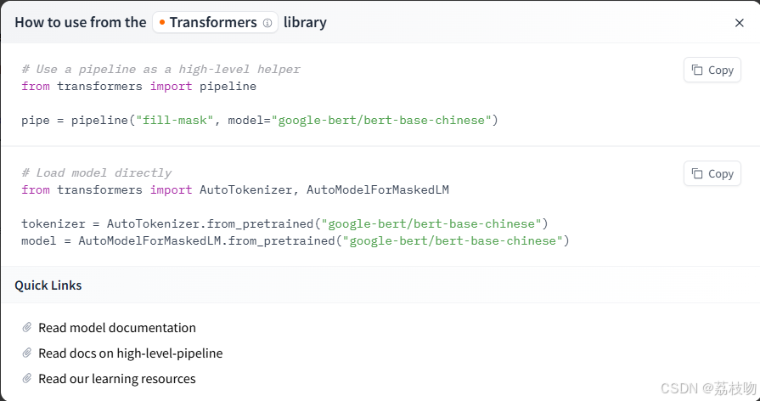Click the copy icon in second Copy button
The image size is (760, 401).
(x=697, y=173)
